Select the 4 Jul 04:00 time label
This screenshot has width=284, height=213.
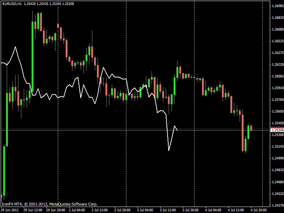pos(213,210)
